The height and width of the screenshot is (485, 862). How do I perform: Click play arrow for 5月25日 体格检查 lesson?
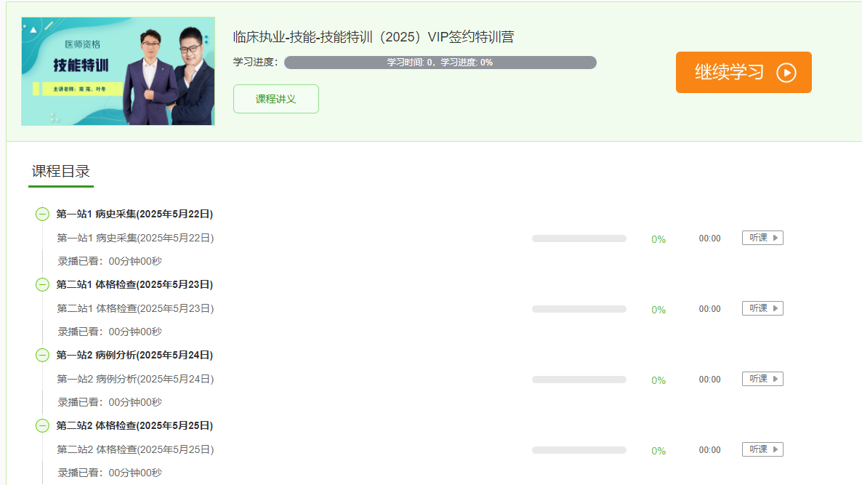(x=776, y=449)
